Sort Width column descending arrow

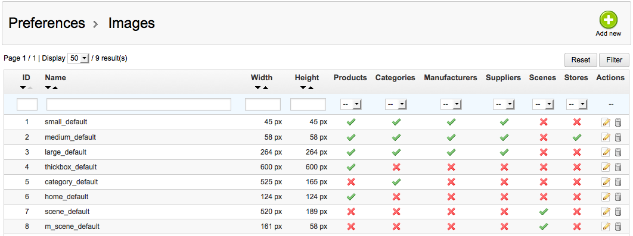click(x=258, y=88)
